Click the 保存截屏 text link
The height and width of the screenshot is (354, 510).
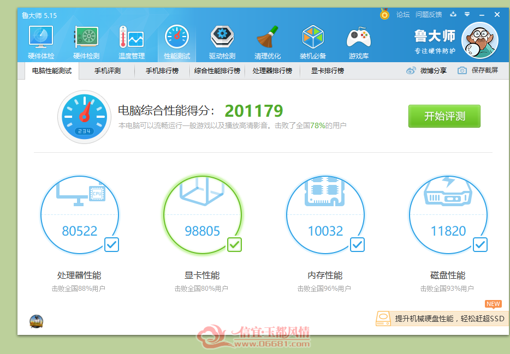[485, 70]
